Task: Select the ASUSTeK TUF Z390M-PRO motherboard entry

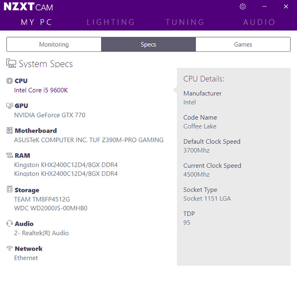Action: tap(89, 140)
